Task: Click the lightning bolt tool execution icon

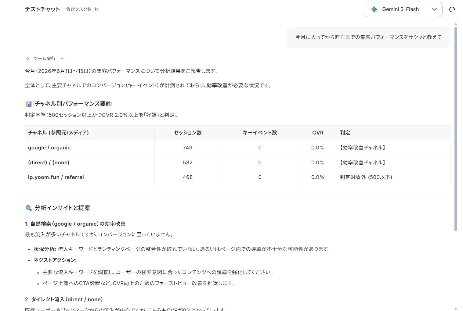Action: pos(27,59)
